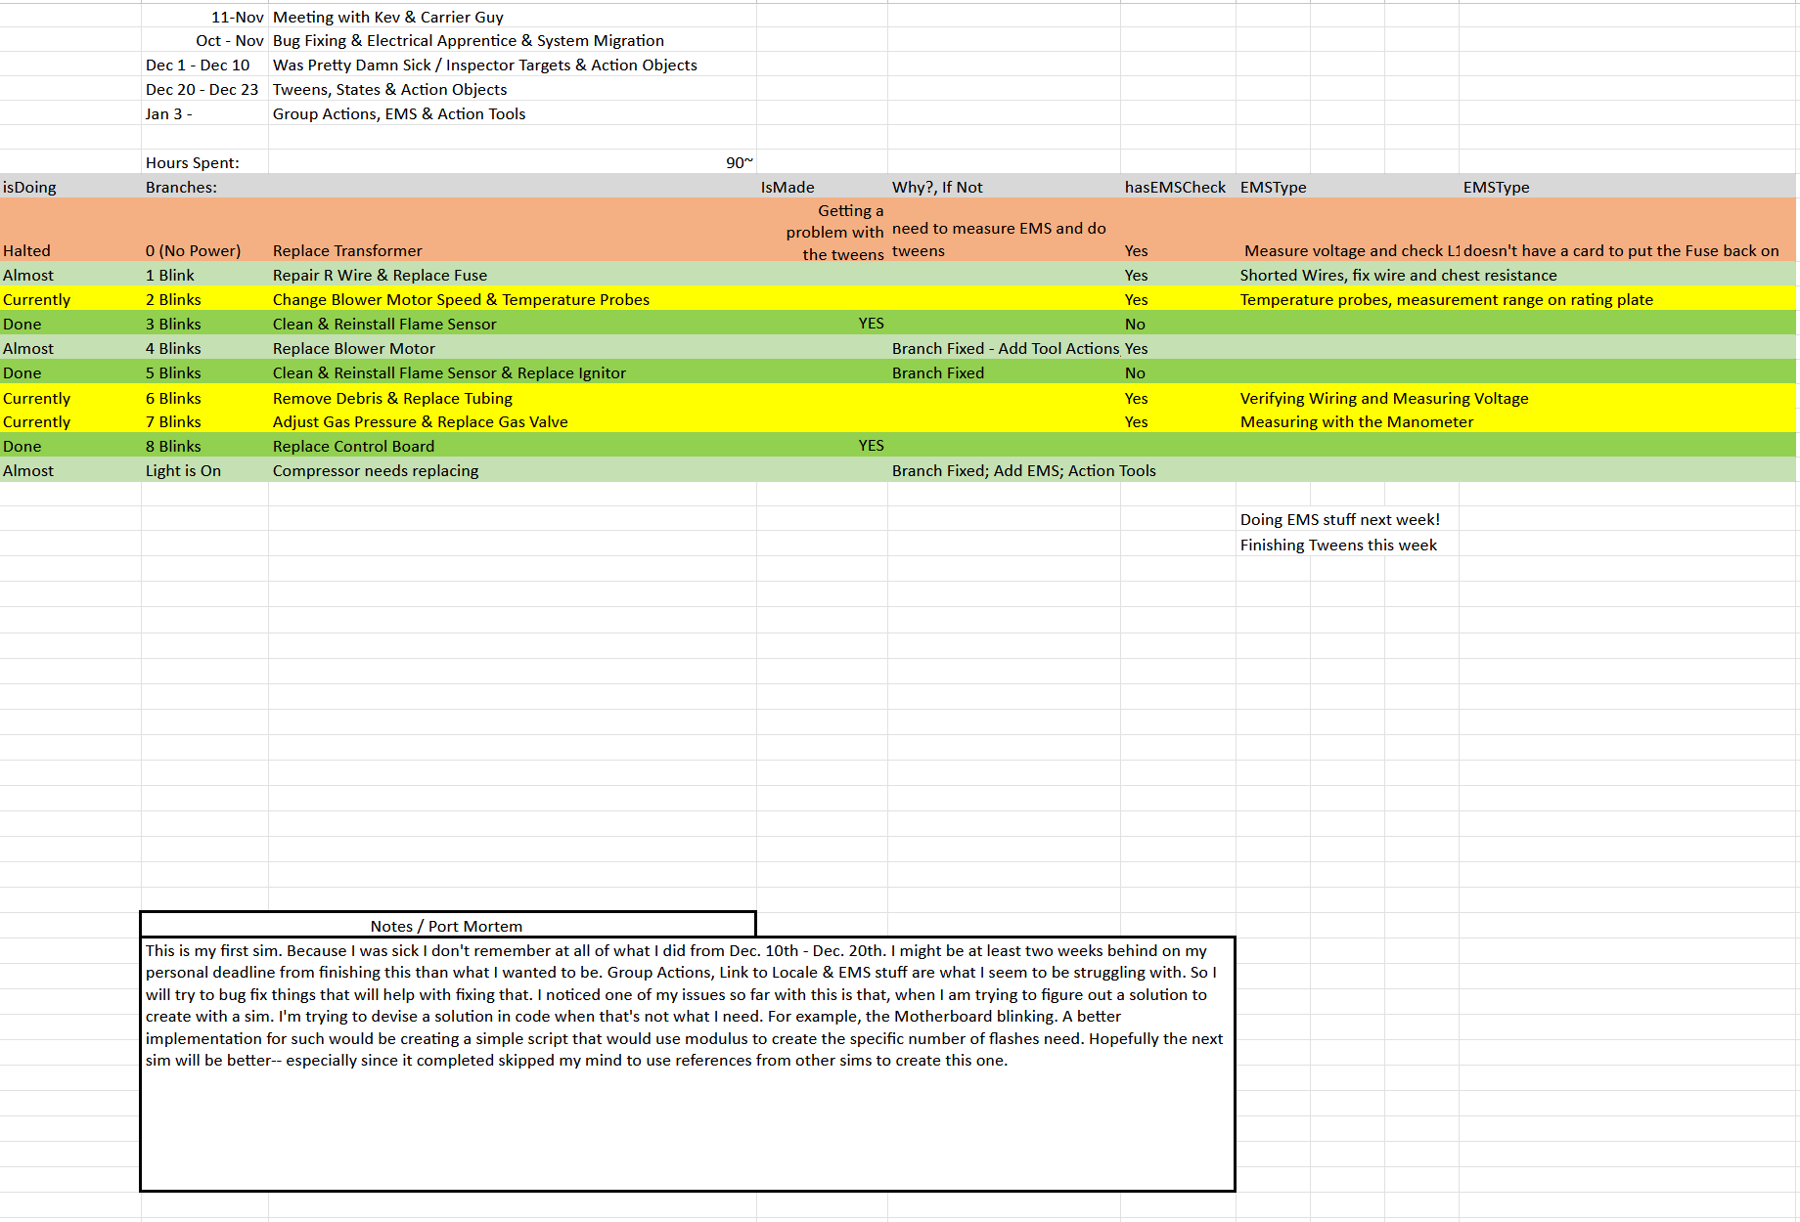This screenshot has width=1800, height=1222.
Task: Click 'Temperature probes, measurement range on rating plate'
Action: click(1446, 299)
